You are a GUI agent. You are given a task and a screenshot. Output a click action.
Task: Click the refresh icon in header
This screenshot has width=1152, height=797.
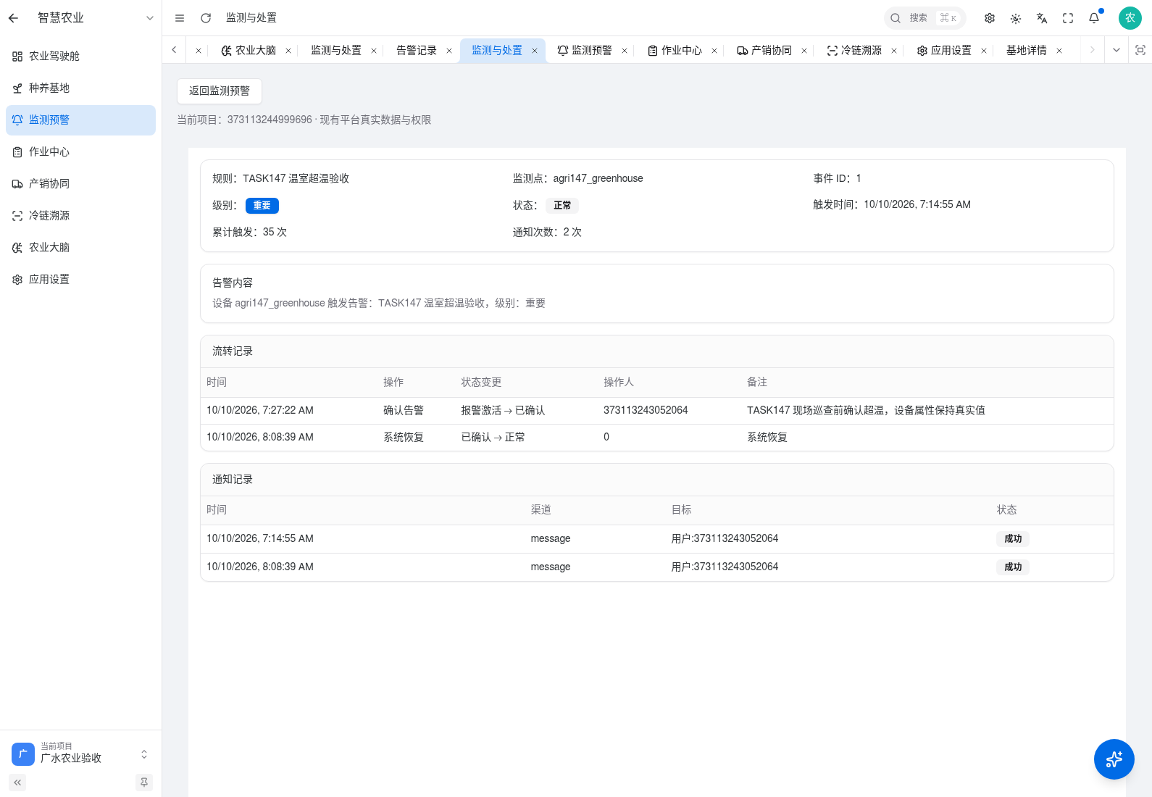(x=206, y=18)
